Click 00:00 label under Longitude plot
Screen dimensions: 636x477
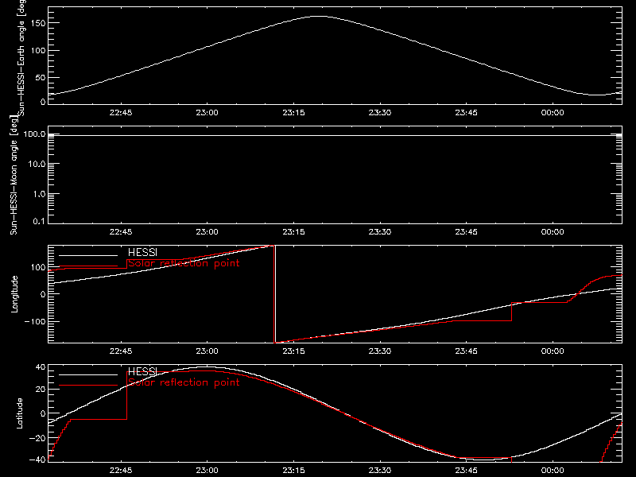pyautogui.click(x=553, y=351)
